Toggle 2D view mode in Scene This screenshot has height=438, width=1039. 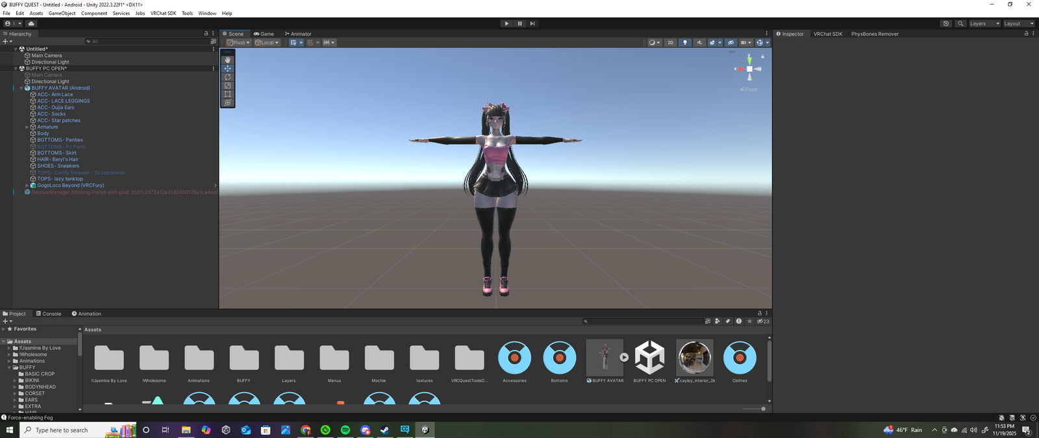click(x=670, y=43)
